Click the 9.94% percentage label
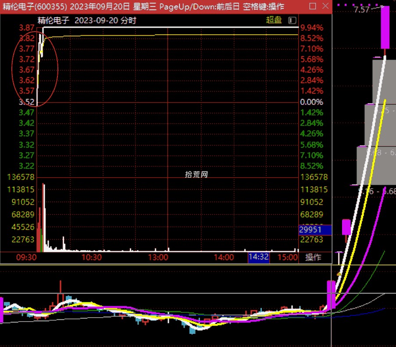 coord(312,28)
